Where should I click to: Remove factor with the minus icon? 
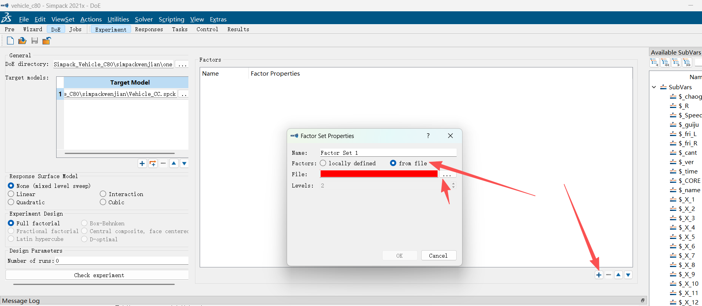click(x=609, y=275)
